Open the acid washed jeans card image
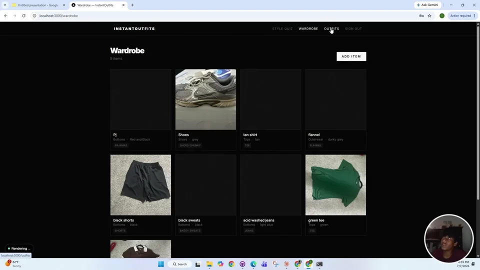This screenshot has width=480, height=270. point(270,185)
